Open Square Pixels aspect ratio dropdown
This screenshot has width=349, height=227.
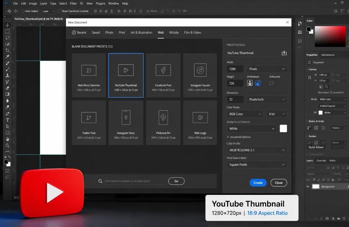click(257, 165)
